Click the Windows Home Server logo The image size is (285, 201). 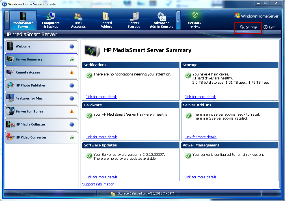pyautogui.click(x=256, y=16)
